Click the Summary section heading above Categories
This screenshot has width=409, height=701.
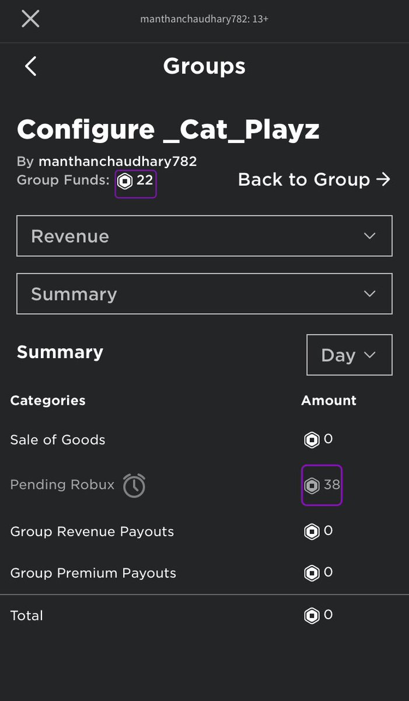(60, 352)
